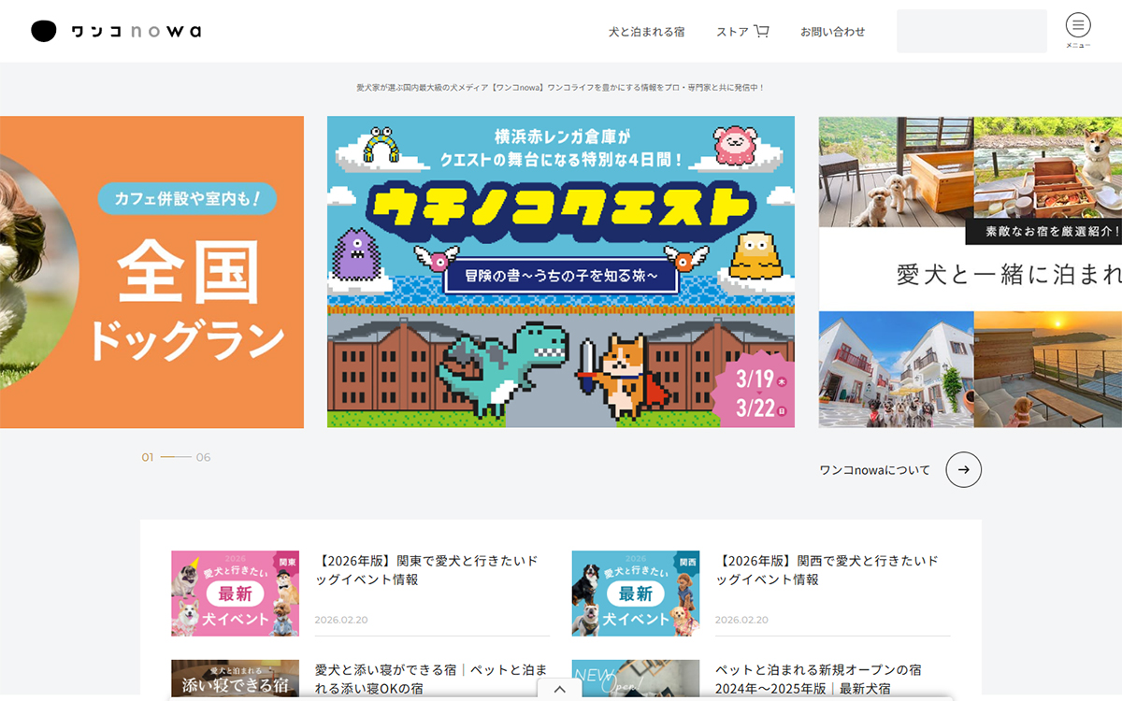
Task: Open the 愛犬と一緒に泊まれる lodging banner
Action: pos(970,271)
